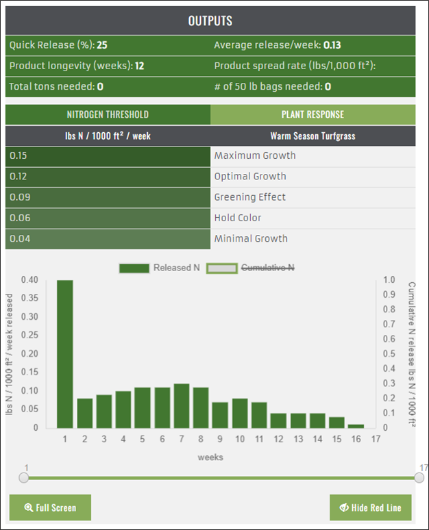Click the Quick Release (%) output value
The image size is (429, 530).
pos(102,45)
